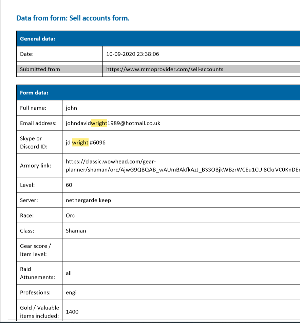Screen dimensions: 300x323
Task: Click the heading 'Data from form: Sell accounts form.'
Action: (x=73, y=18)
